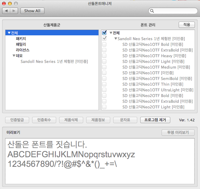
Task: Collapse 전체 triangle in 폰트 관리 list
Action: click(111, 33)
